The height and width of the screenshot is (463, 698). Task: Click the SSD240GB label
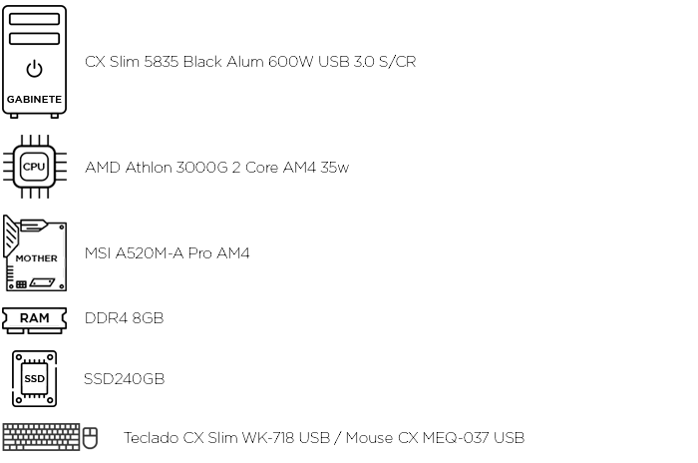125,379
